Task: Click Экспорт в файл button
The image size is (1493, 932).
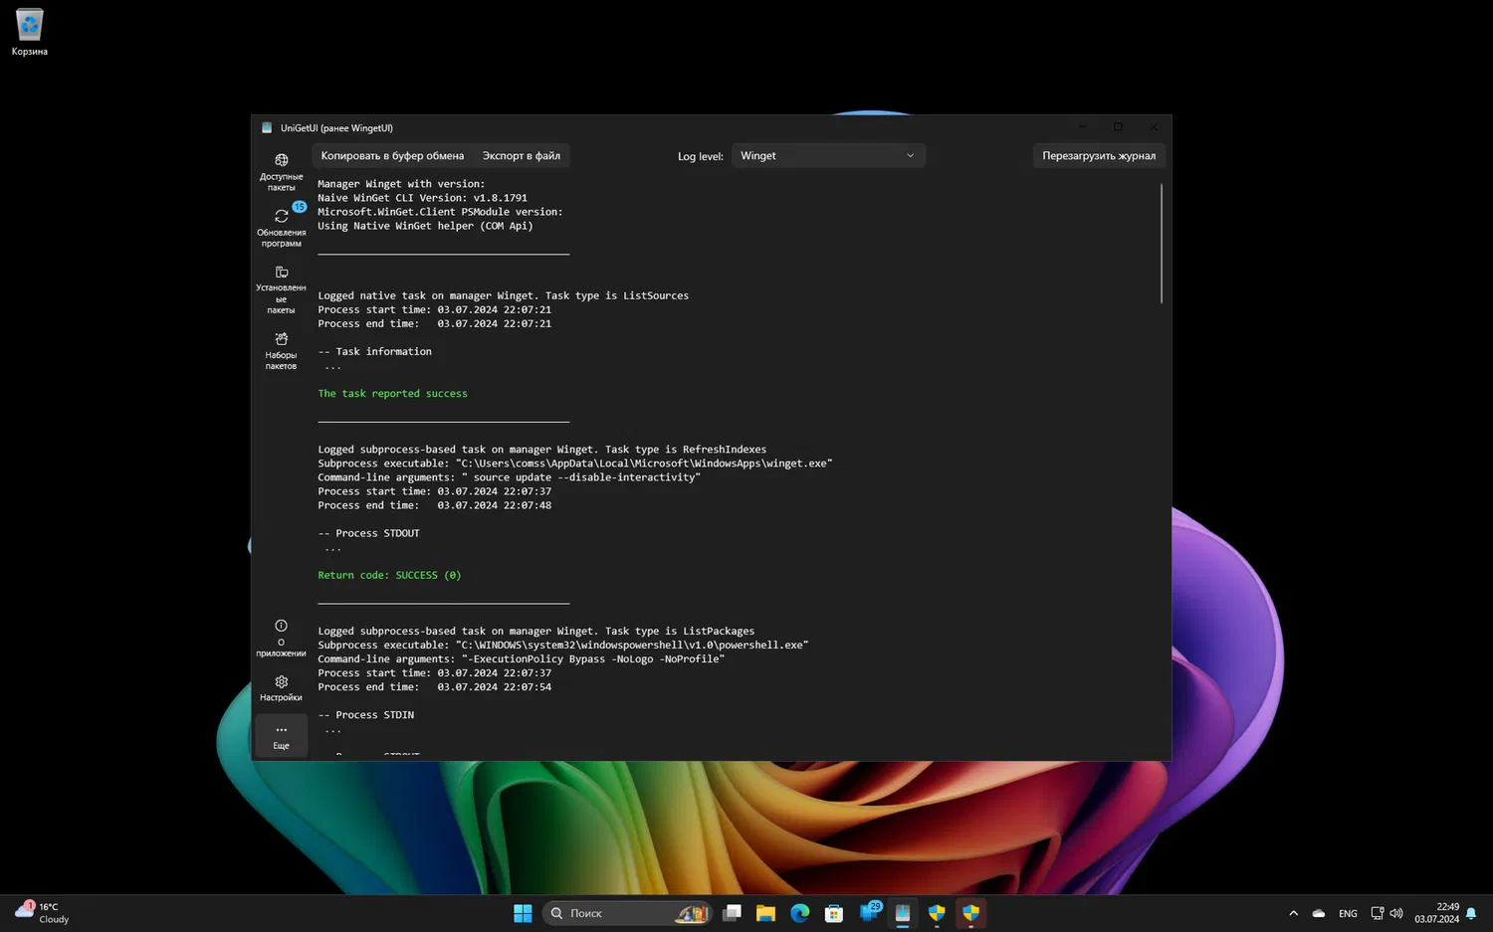Action: [522, 156]
